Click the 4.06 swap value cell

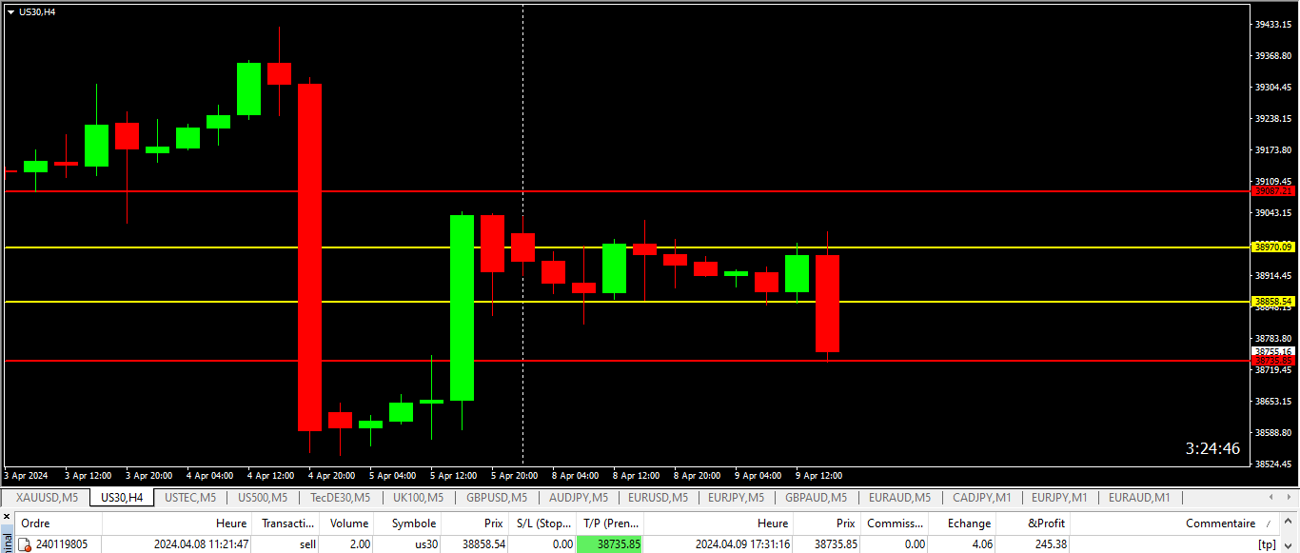(x=983, y=544)
